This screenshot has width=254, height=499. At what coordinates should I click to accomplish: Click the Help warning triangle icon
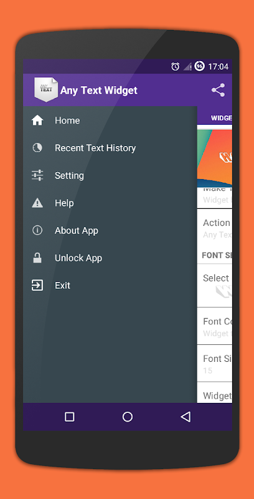pos(37,203)
